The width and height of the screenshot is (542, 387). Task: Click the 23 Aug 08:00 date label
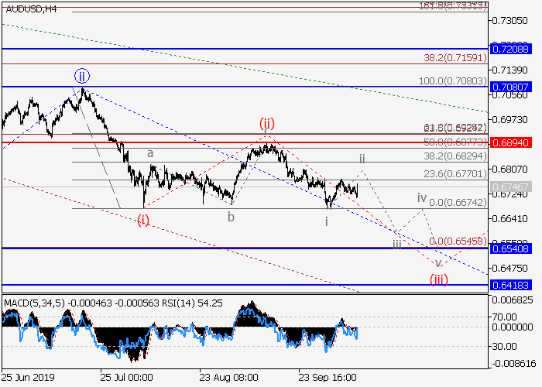tap(228, 378)
